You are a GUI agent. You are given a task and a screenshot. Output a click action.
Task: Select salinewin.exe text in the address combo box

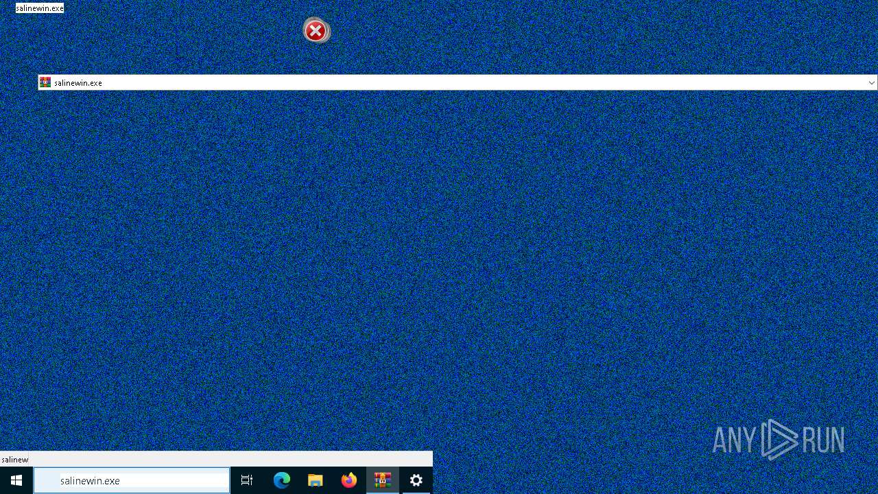pos(78,83)
